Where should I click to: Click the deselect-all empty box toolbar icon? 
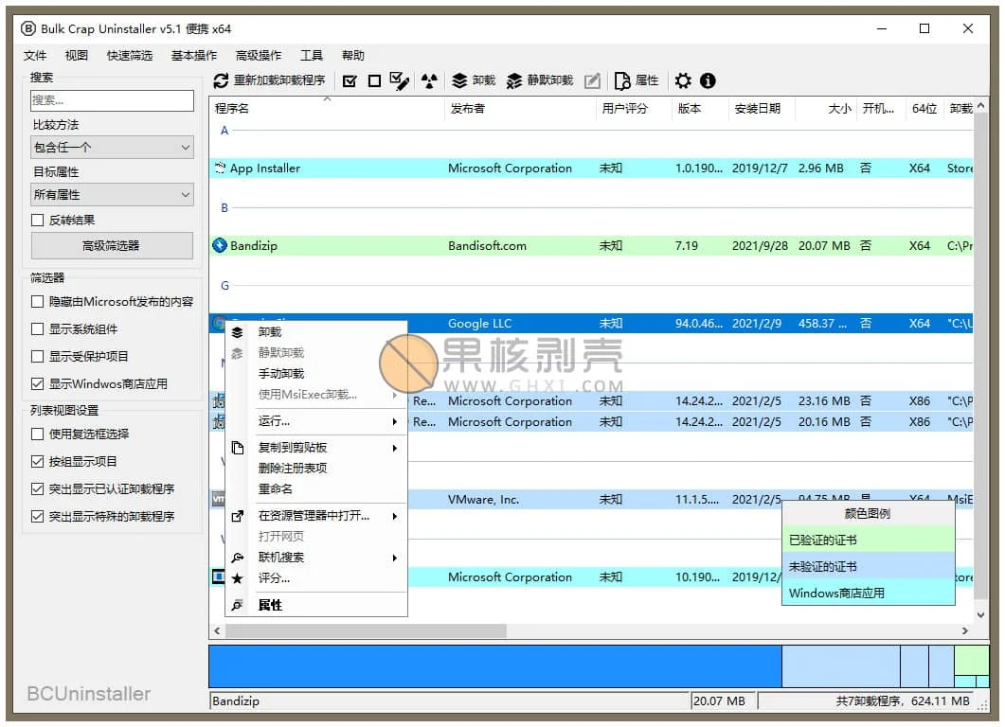coord(374,80)
